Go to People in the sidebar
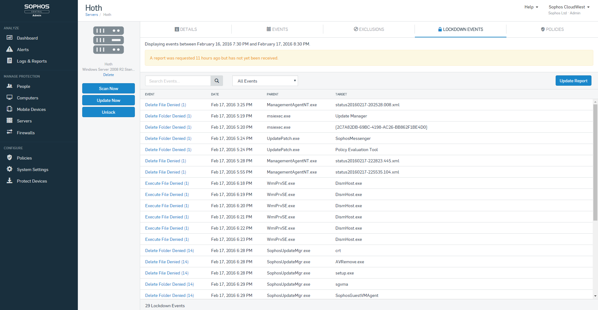This screenshot has width=598, height=310. point(23,86)
